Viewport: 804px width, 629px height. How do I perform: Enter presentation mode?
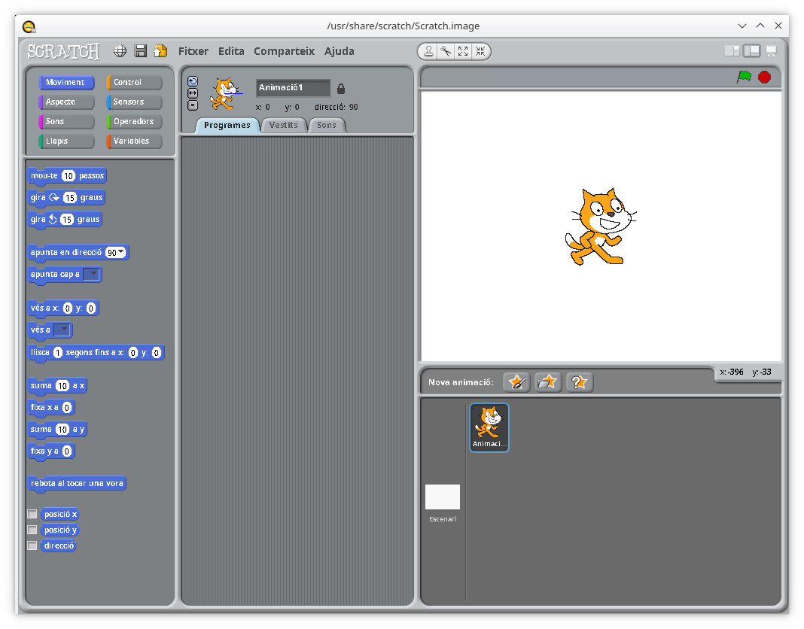[771, 50]
